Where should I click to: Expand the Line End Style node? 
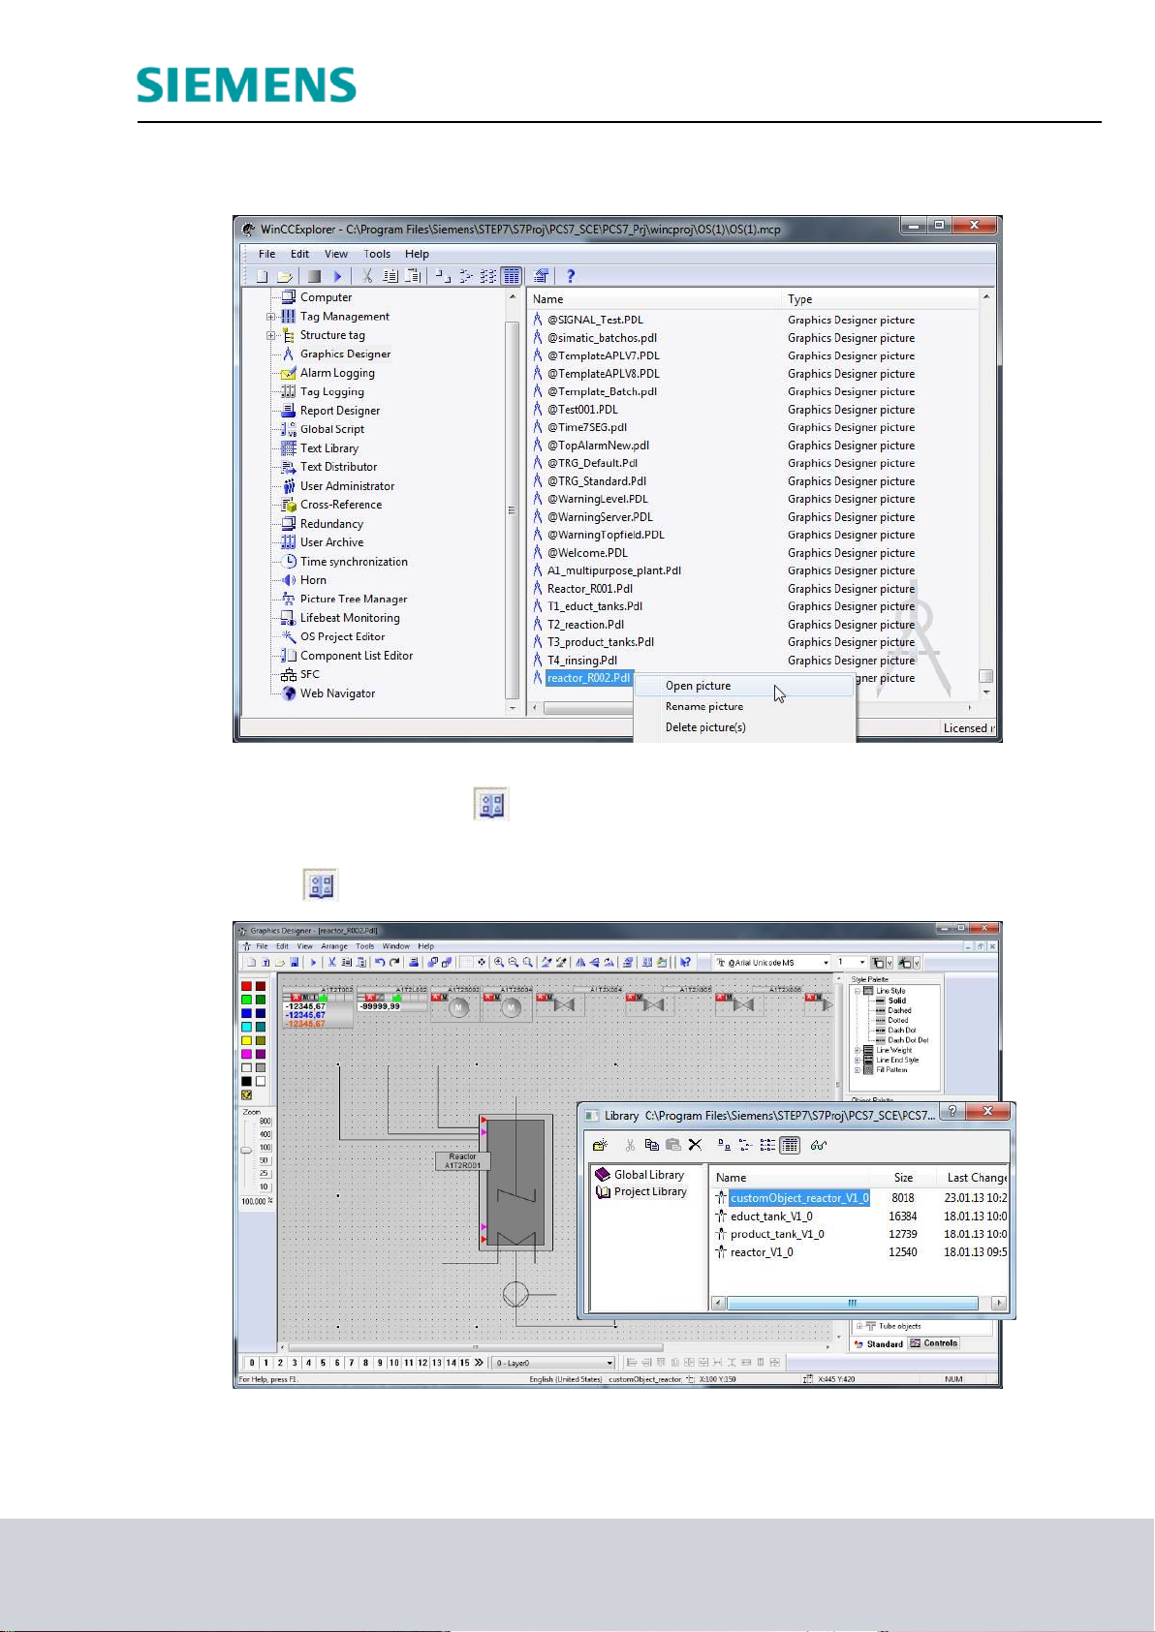[858, 1061]
